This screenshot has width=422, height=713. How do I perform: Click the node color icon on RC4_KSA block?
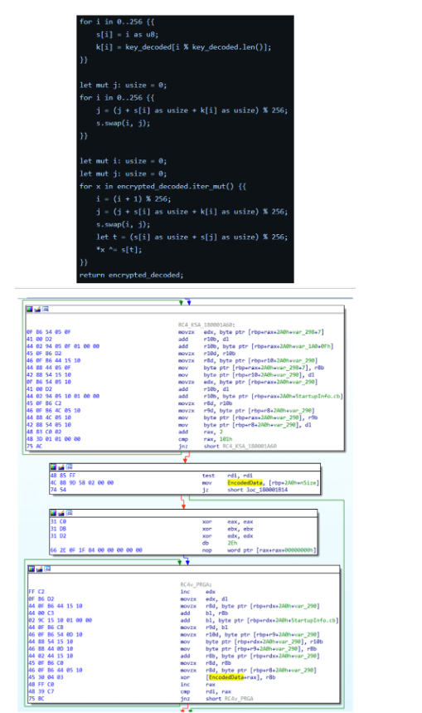coord(30,310)
